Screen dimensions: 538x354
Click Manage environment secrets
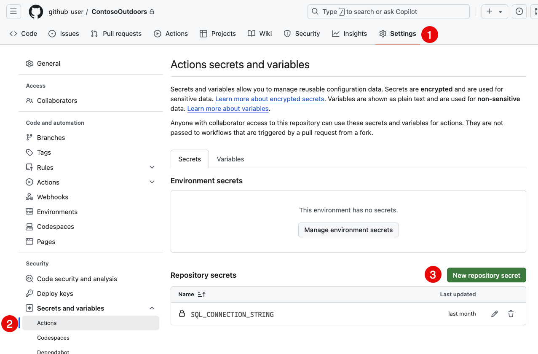(348, 230)
